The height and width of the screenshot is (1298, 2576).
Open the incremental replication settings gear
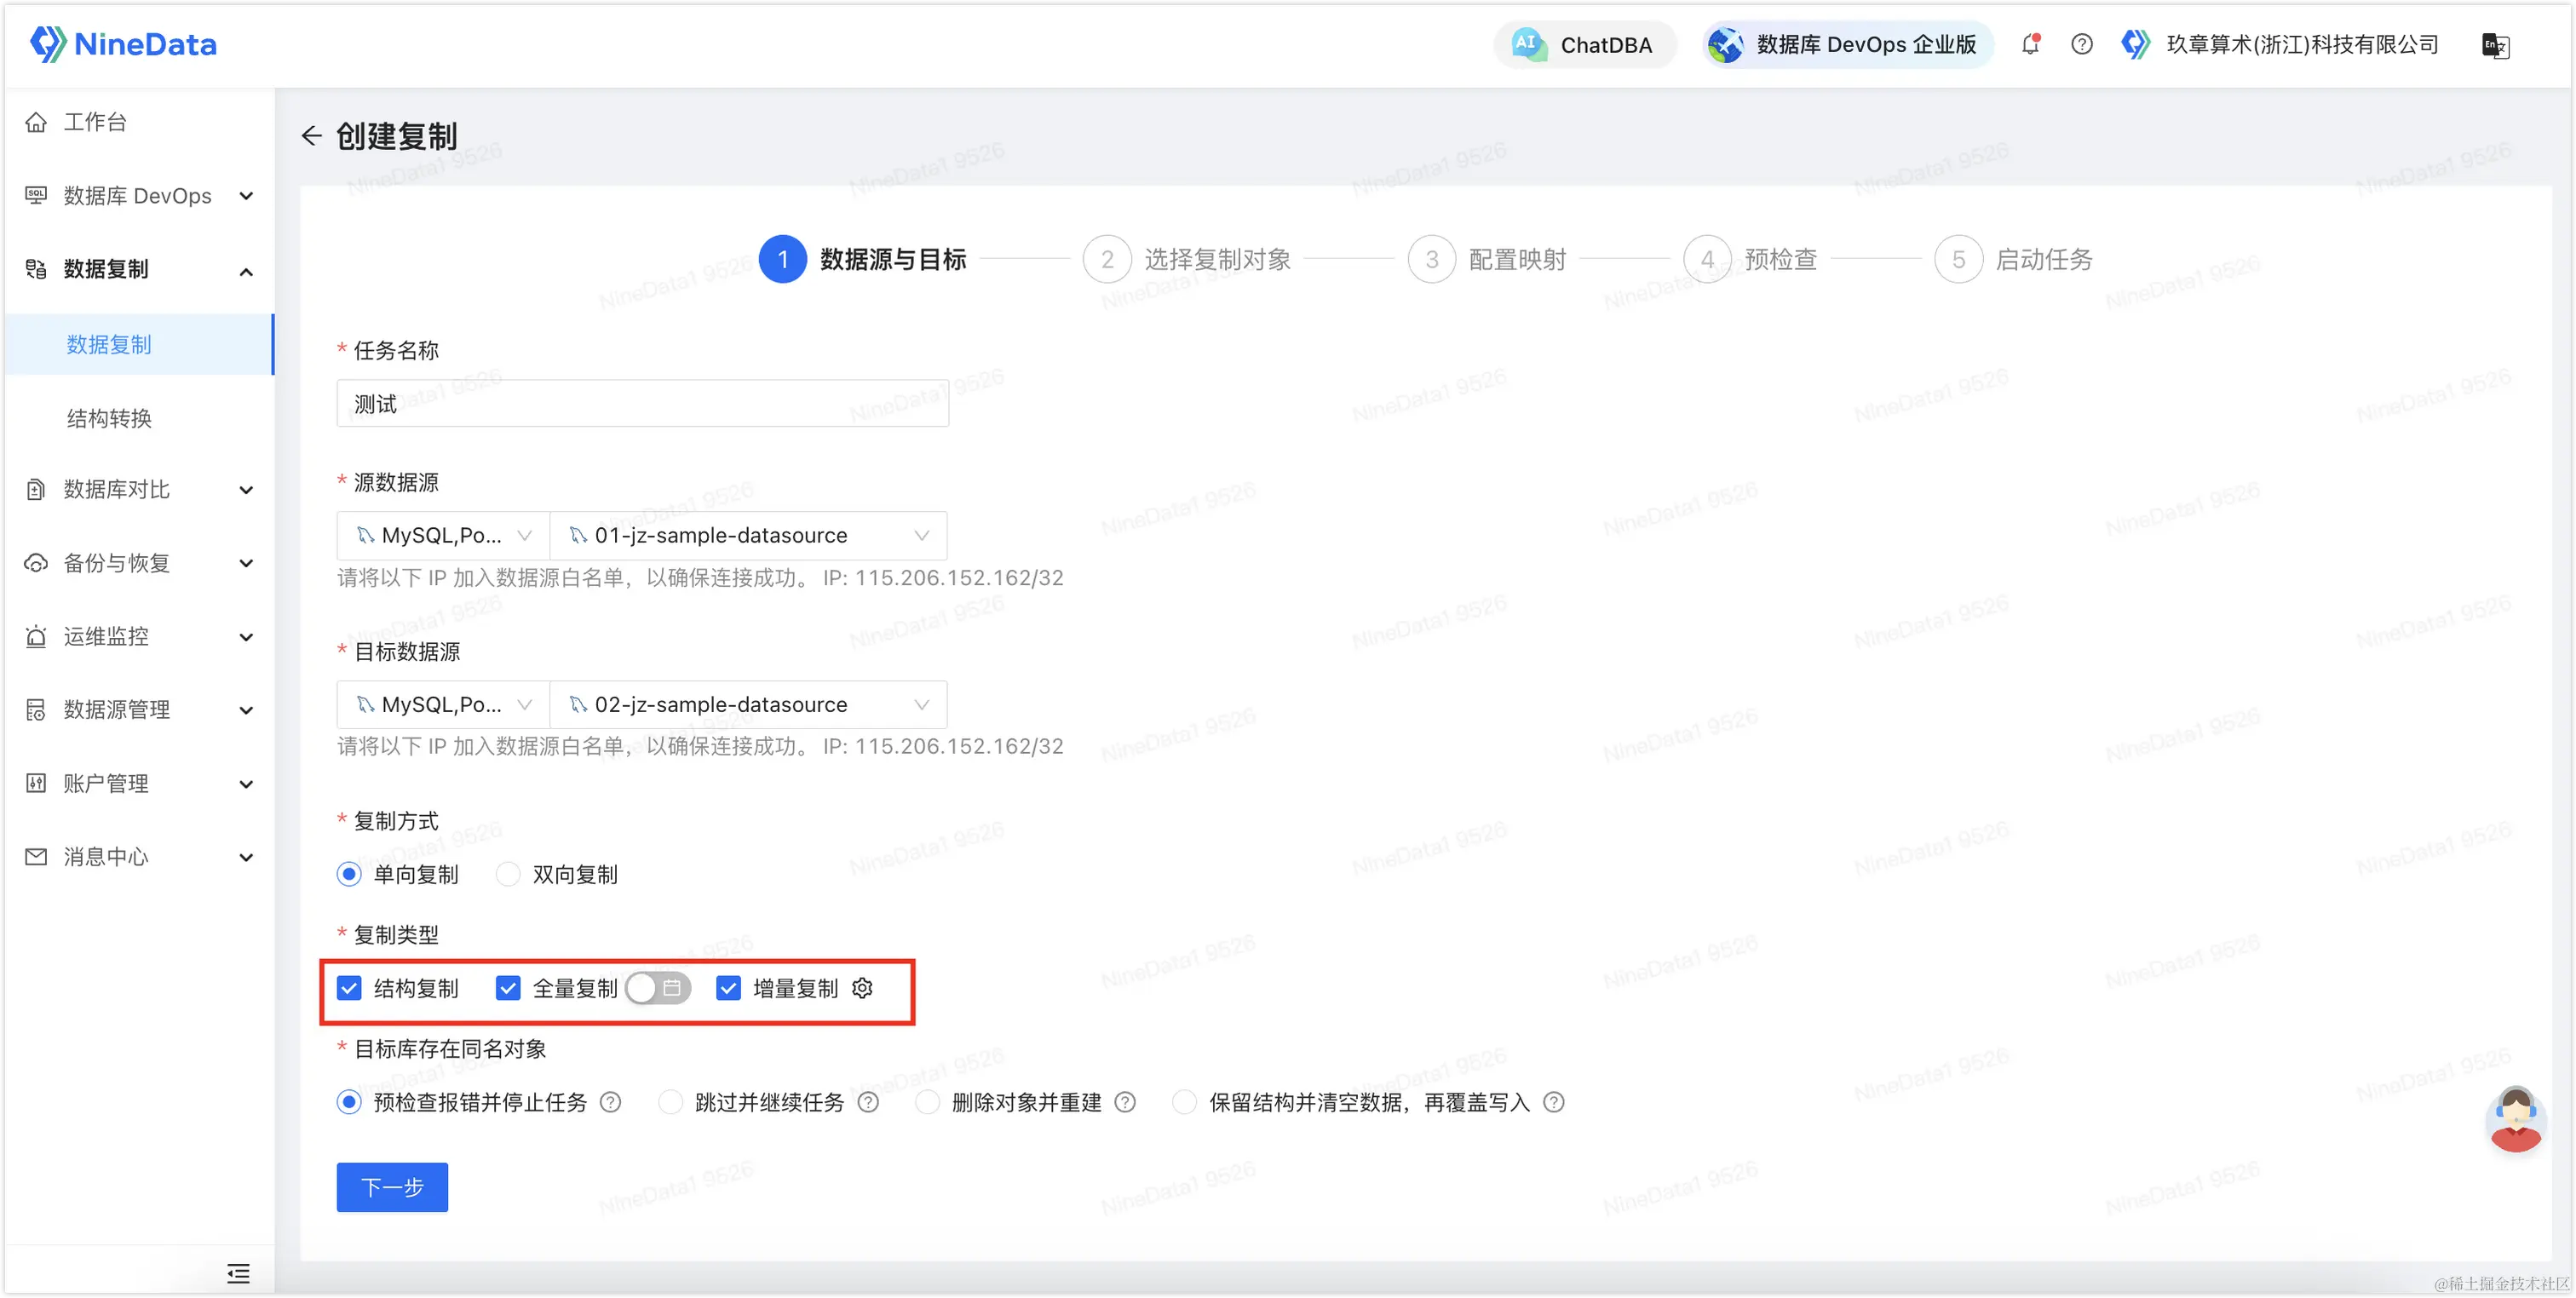[862, 988]
